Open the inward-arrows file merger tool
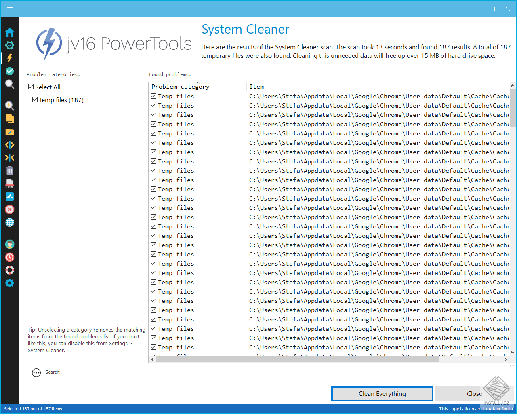 pos(10,158)
